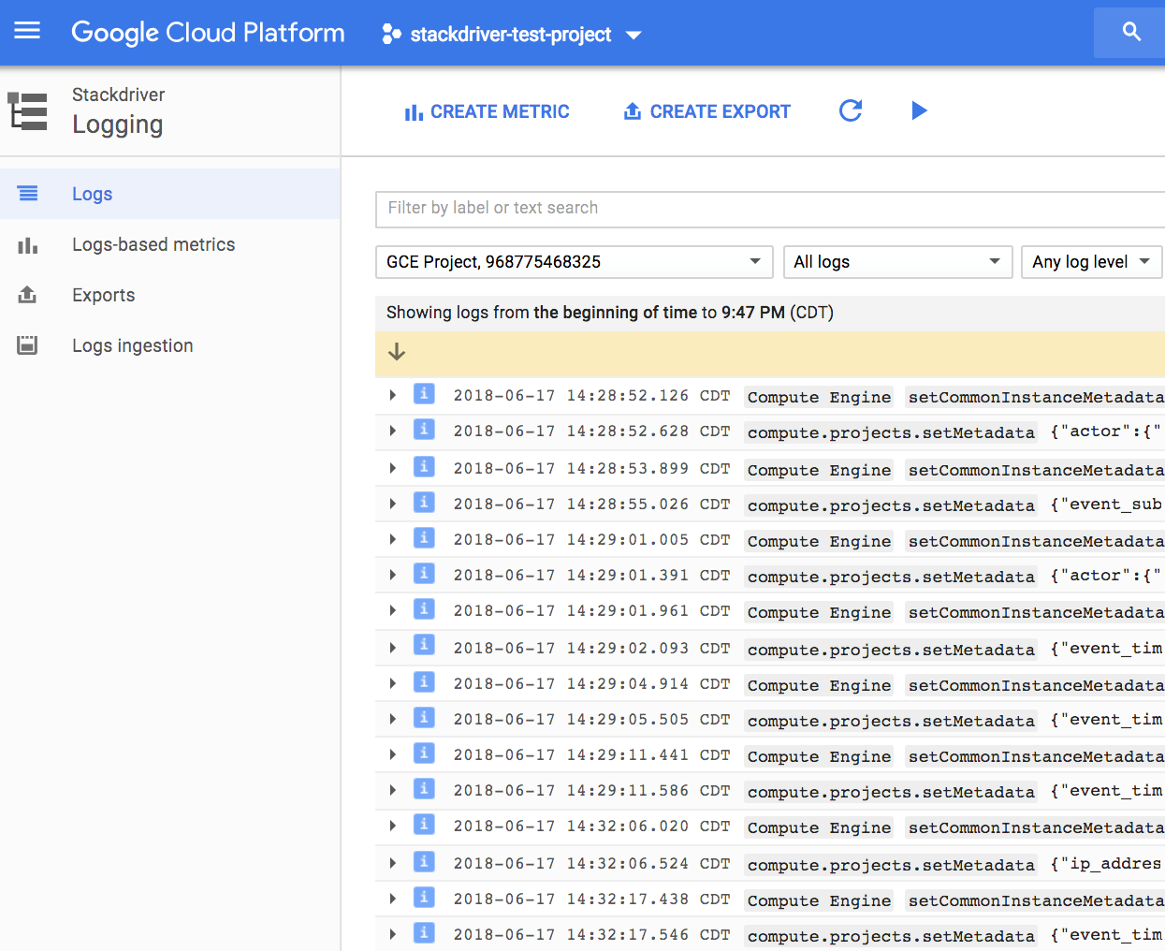Click info severity icon for 14:29:11.441 entry
Screen dimensions: 1165x951
coord(424,753)
